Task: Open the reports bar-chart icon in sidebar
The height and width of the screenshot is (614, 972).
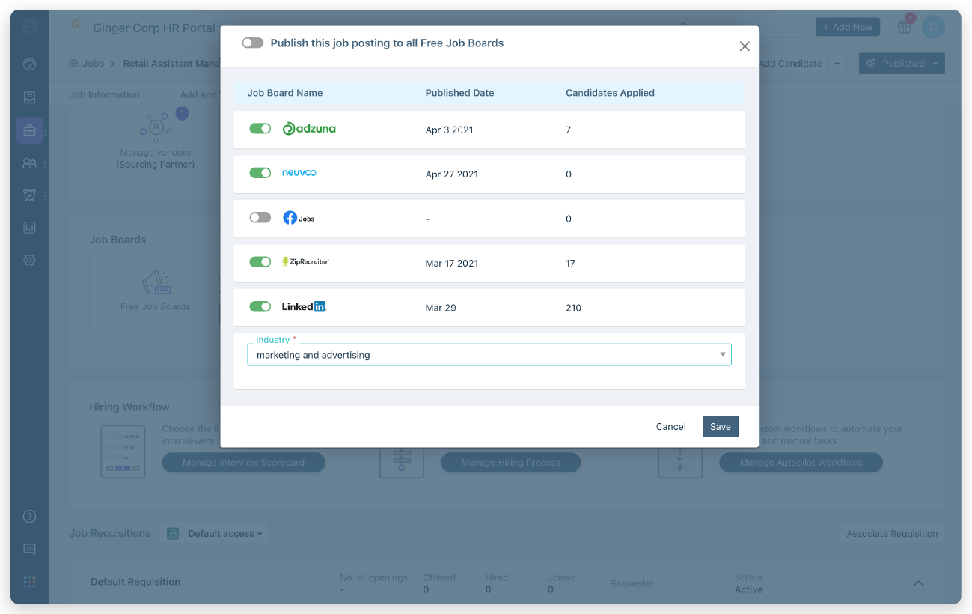Action: (29, 227)
